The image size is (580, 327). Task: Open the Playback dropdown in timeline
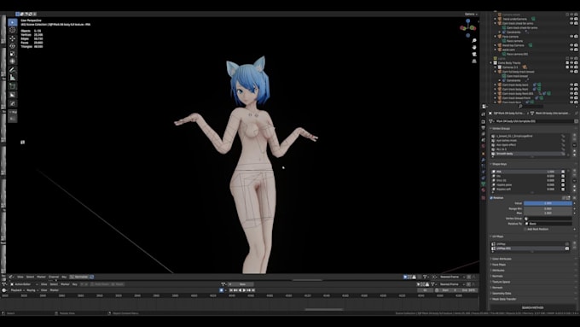click(x=17, y=290)
